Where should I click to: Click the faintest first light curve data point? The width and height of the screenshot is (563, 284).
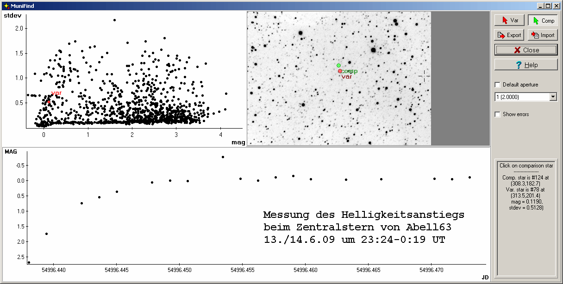29,262
